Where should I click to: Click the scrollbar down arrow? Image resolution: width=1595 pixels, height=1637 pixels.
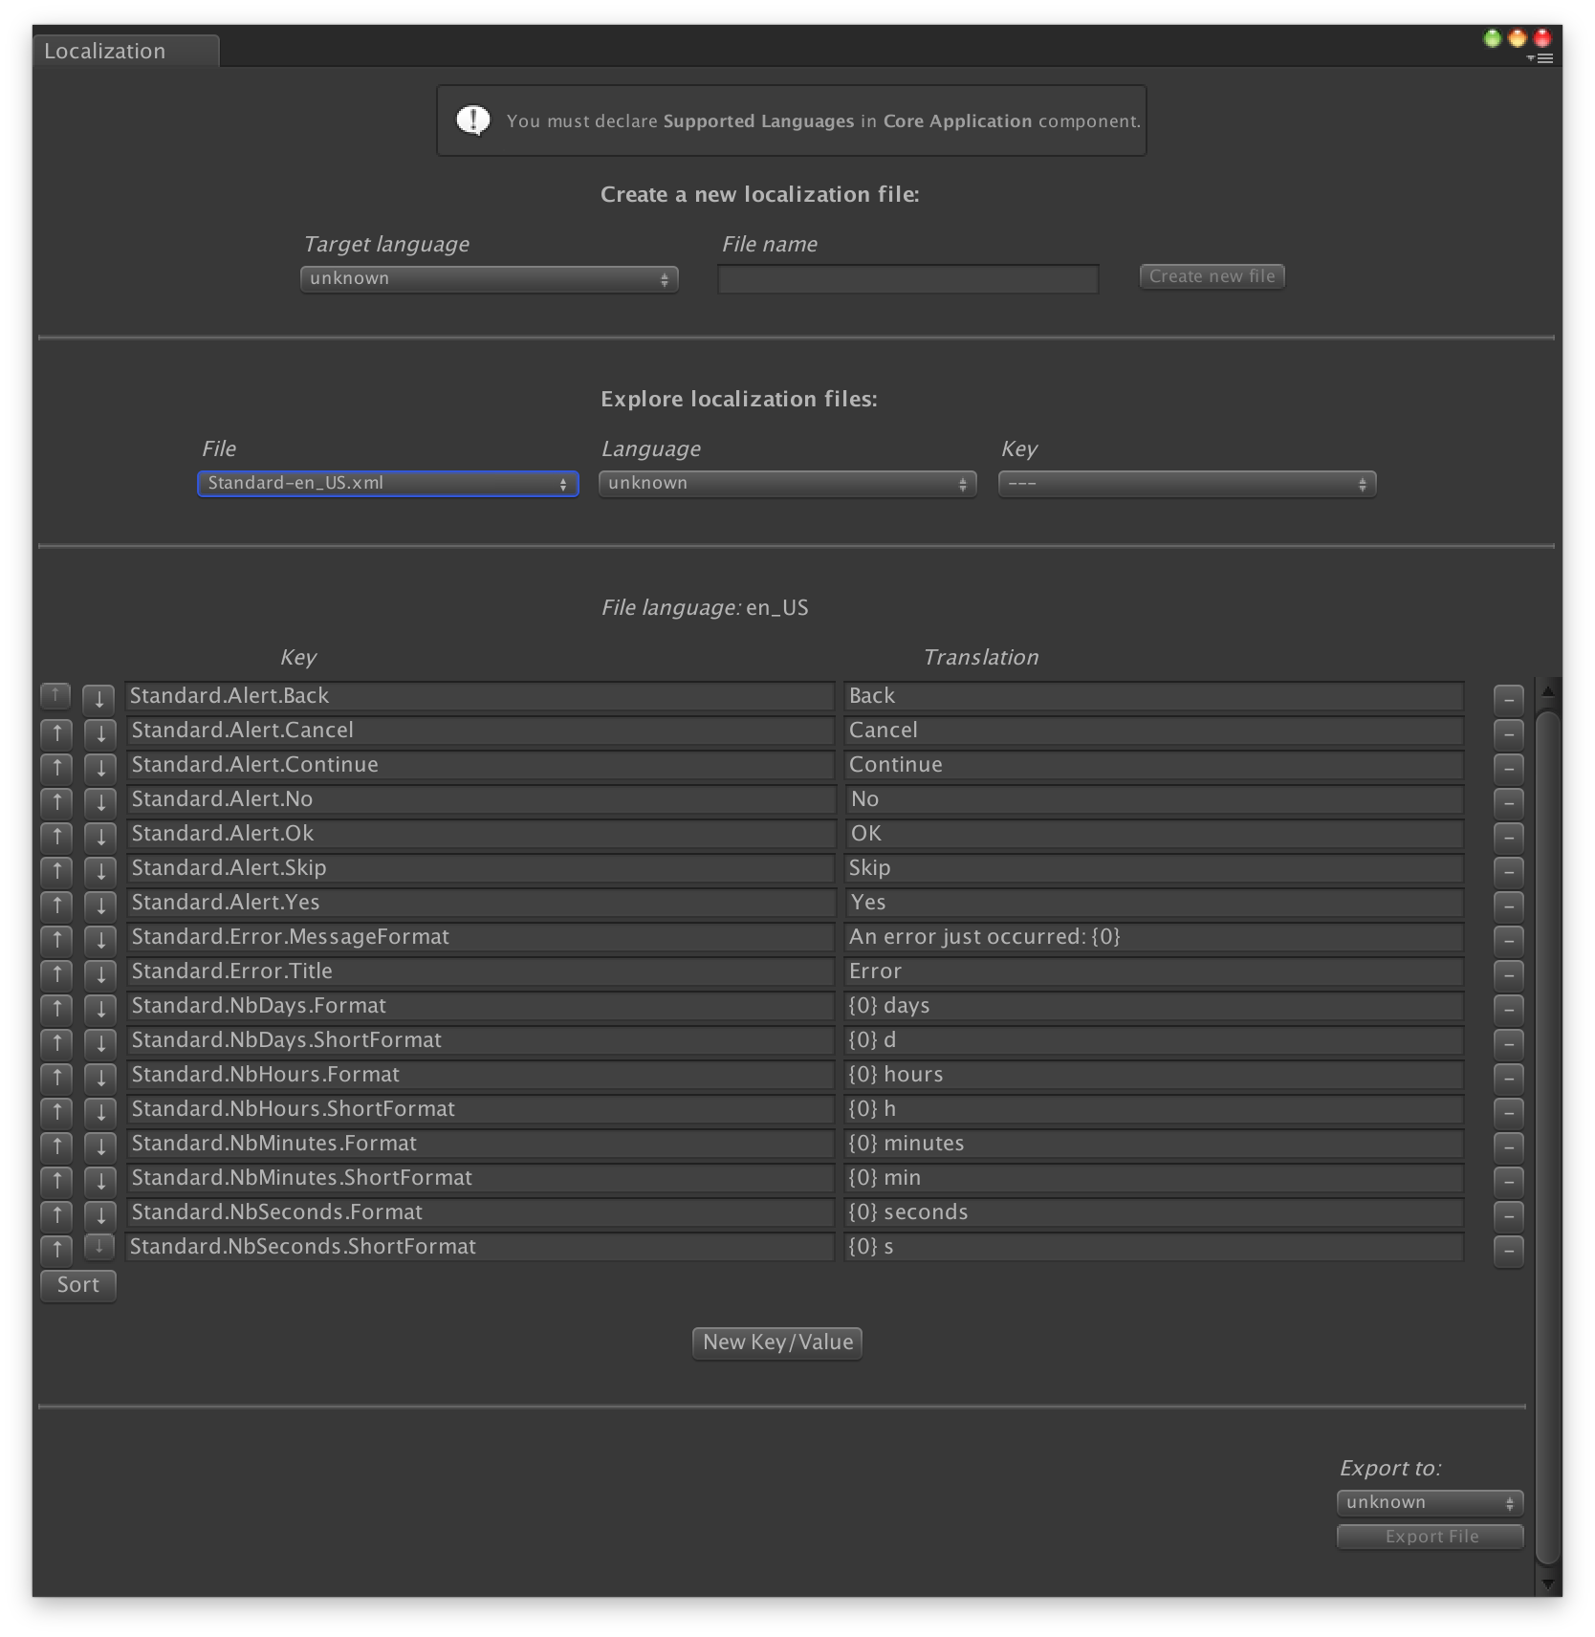pos(1548,1583)
